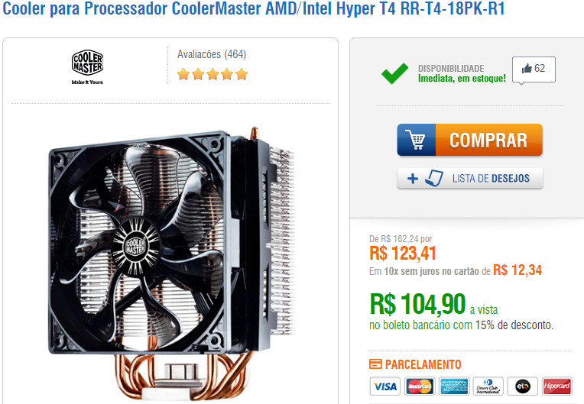Select the American Express card icon
This screenshot has height=404, width=584.
click(x=454, y=386)
